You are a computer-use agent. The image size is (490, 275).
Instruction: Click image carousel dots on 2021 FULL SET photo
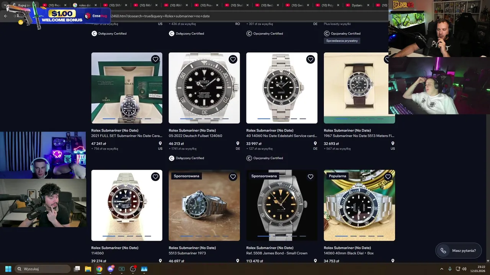click(127, 119)
